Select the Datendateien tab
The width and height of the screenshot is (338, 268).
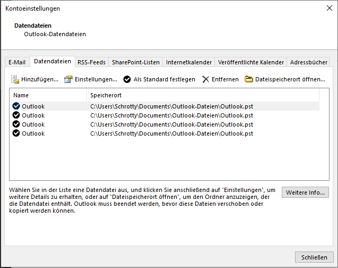point(53,61)
